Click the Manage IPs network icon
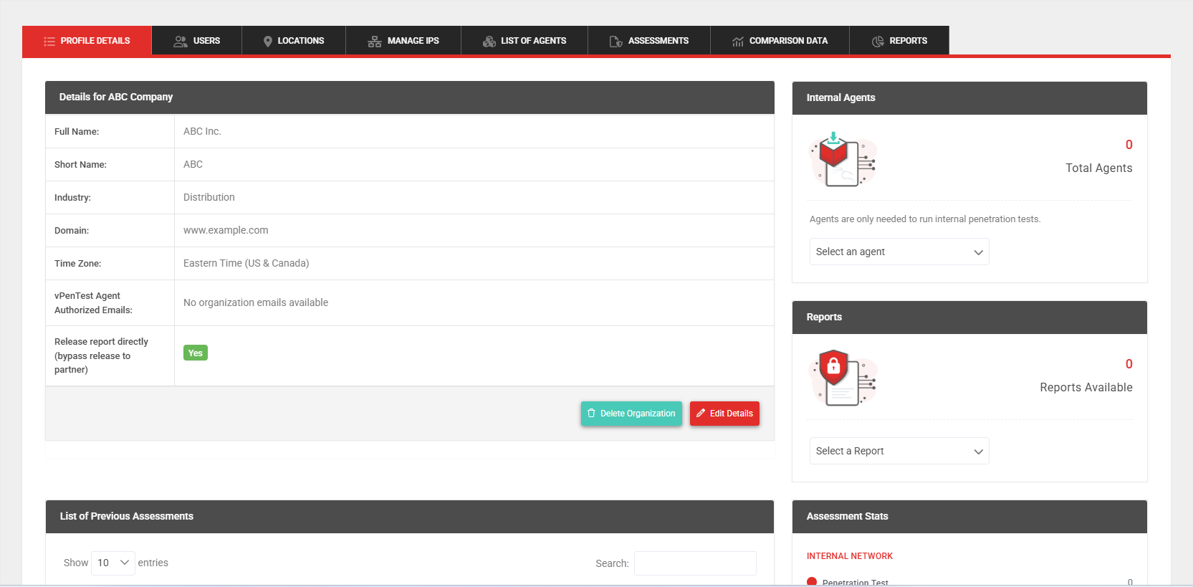Image resolution: width=1193 pixels, height=587 pixels. click(x=375, y=42)
